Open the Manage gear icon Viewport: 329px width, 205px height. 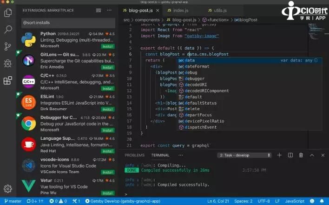coord(8,188)
